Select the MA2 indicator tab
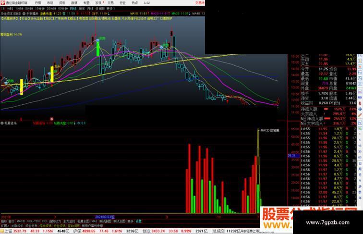 pyautogui.click(x=94, y=222)
